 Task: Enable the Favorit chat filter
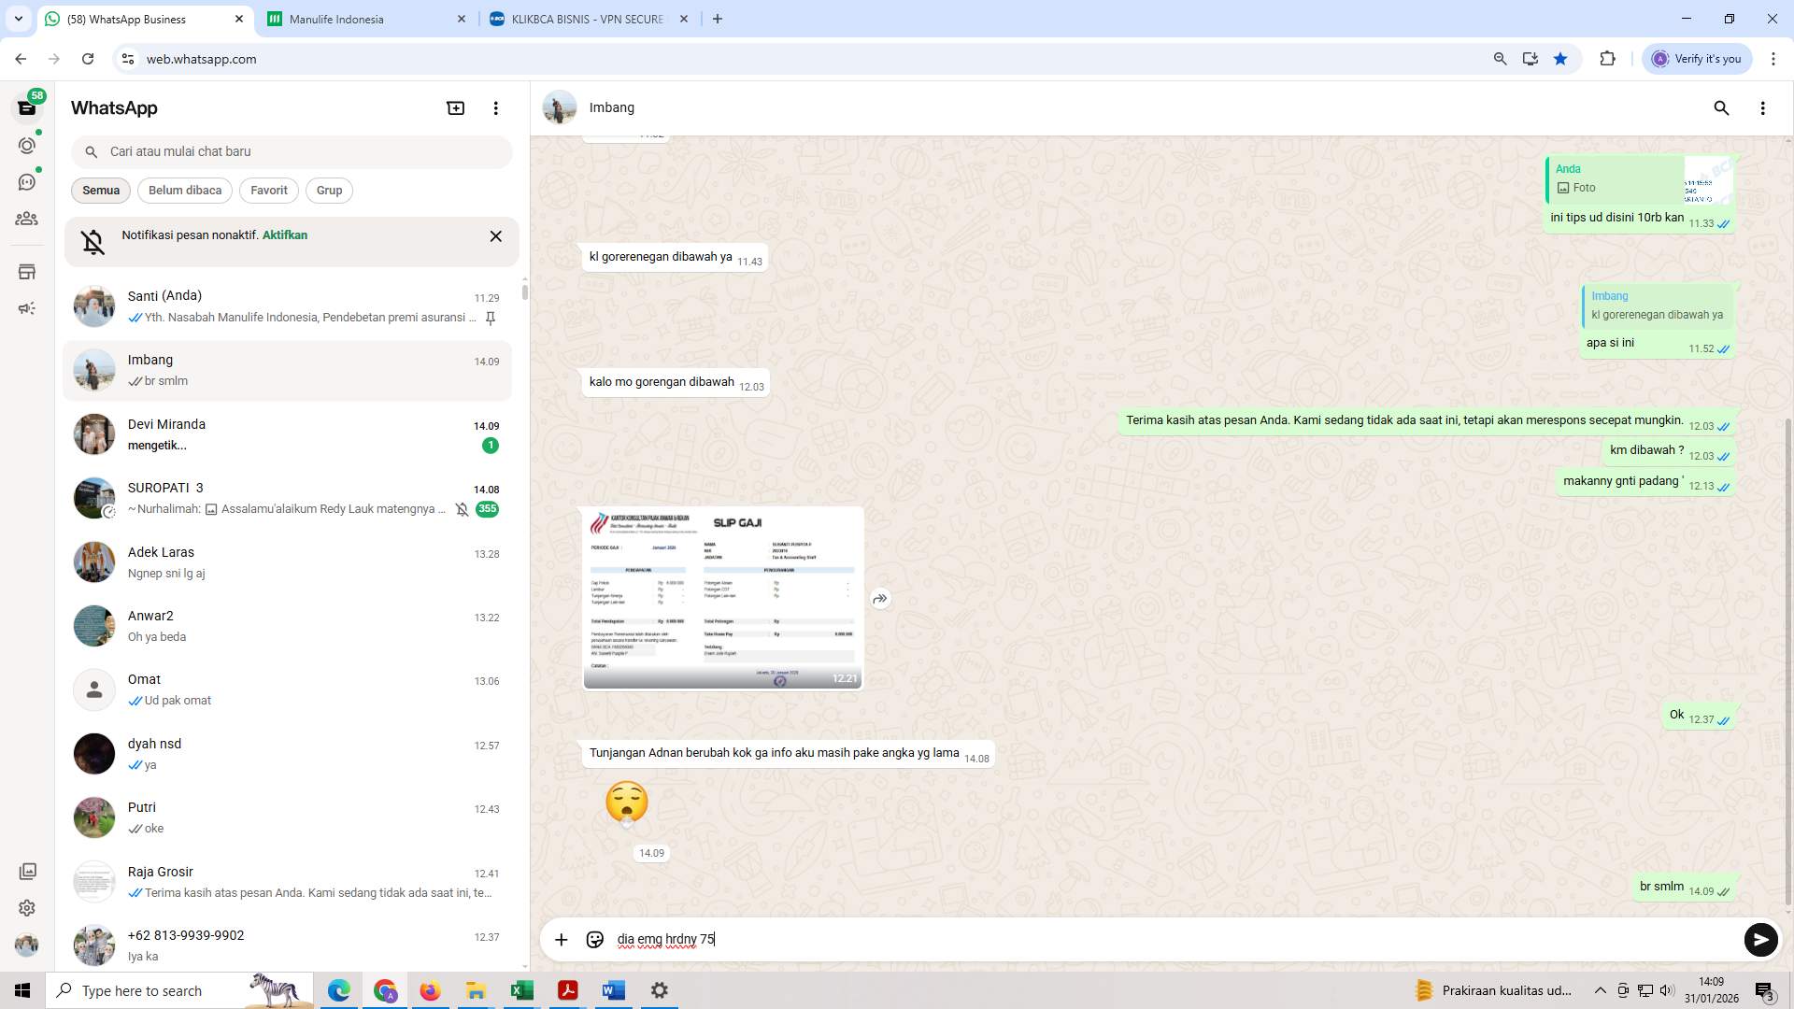tap(269, 190)
